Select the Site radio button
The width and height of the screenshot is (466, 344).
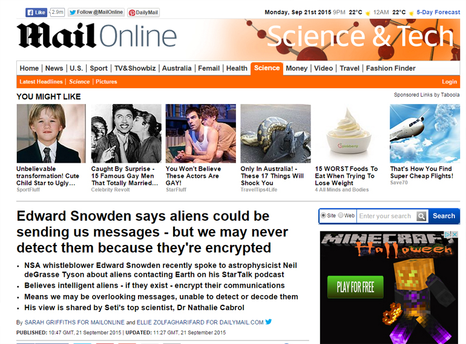[323, 215]
